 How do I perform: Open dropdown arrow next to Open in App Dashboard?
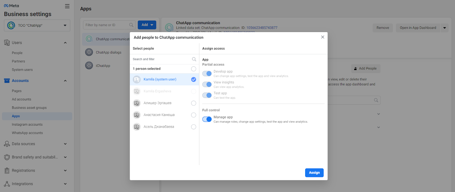(444, 28)
